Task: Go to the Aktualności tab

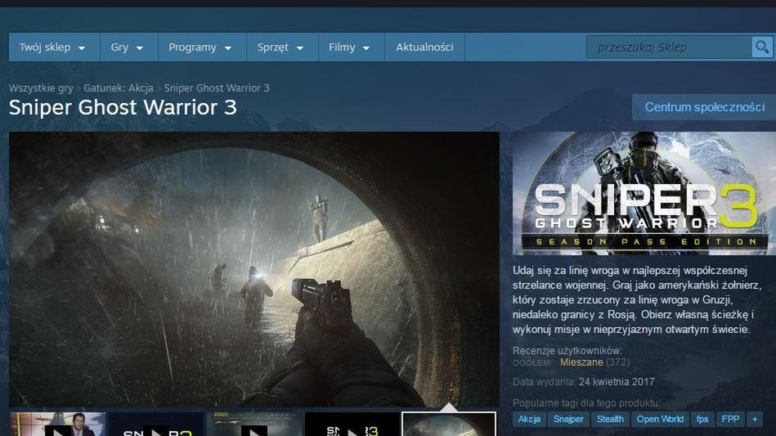Action: [424, 47]
